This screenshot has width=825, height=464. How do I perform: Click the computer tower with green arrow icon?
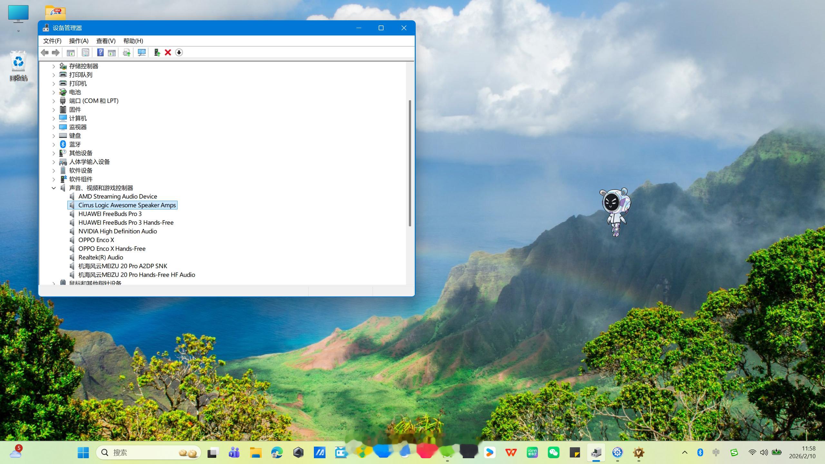157,53
